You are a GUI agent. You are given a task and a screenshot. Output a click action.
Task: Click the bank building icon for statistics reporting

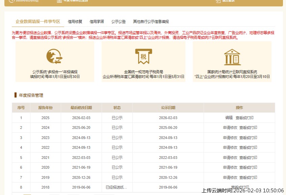232,56
